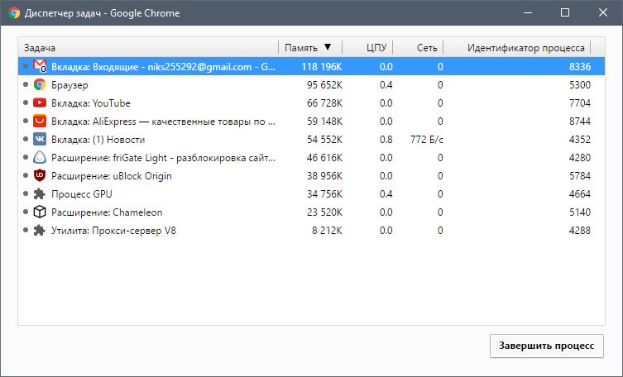This screenshot has height=377, width=623.
Task: Select the Вкладка: Входящие Gmail row
Action: pos(311,66)
